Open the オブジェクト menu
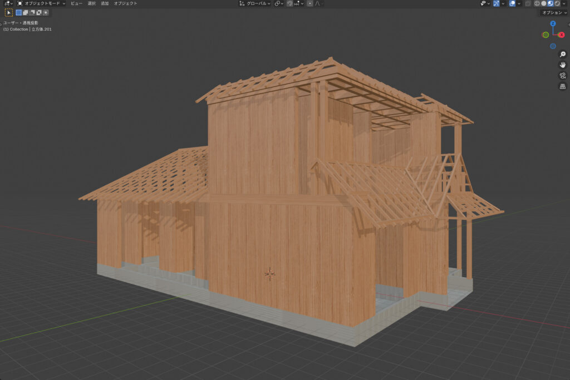The height and width of the screenshot is (380, 570). point(125,3)
